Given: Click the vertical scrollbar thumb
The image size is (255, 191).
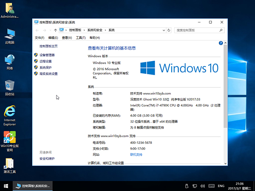Looking at the screenshot, I should [x=225, y=86].
